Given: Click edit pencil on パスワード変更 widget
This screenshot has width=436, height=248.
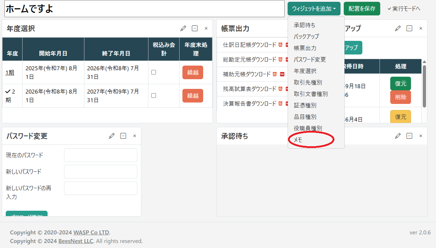Looking at the screenshot, I should (x=112, y=136).
